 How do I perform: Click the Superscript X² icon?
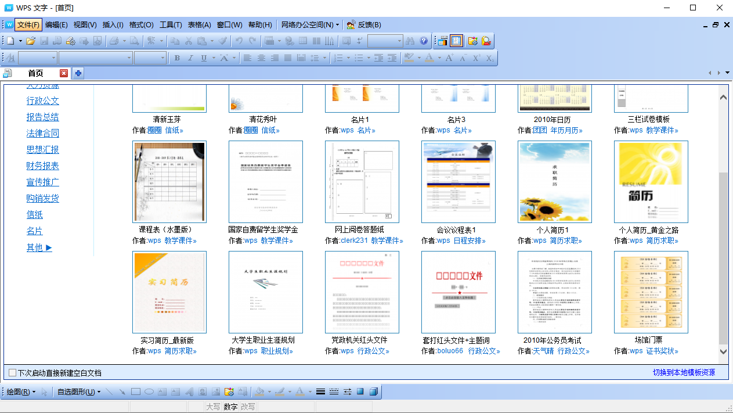coord(476,58)
